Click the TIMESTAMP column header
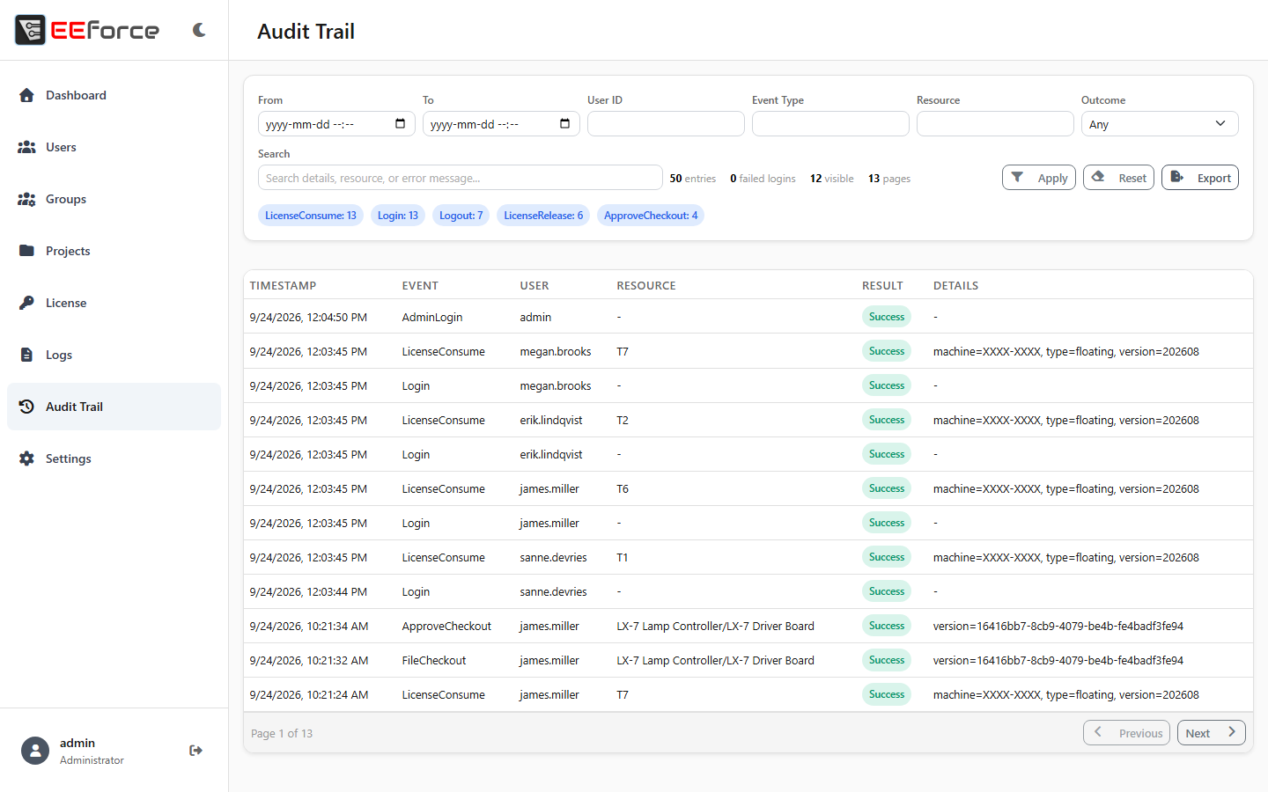This screenshot has width=1268, height=792. coord(283,286)
